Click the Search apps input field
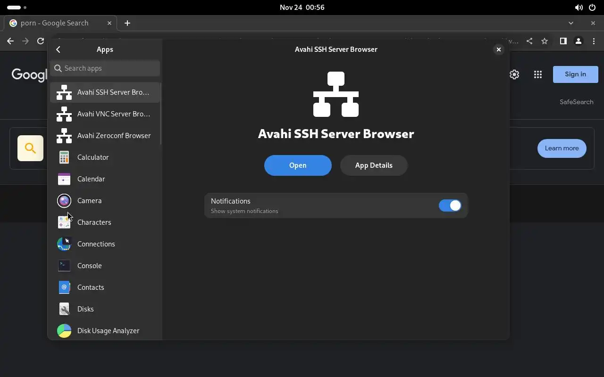 pyautogui.click(x=105, y=68)
